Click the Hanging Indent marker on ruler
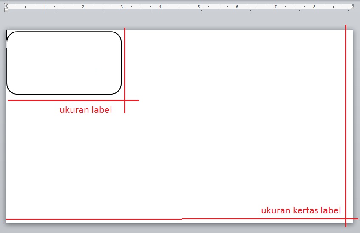This screenshot has width=360, height=233. click(x=6, y=8)
